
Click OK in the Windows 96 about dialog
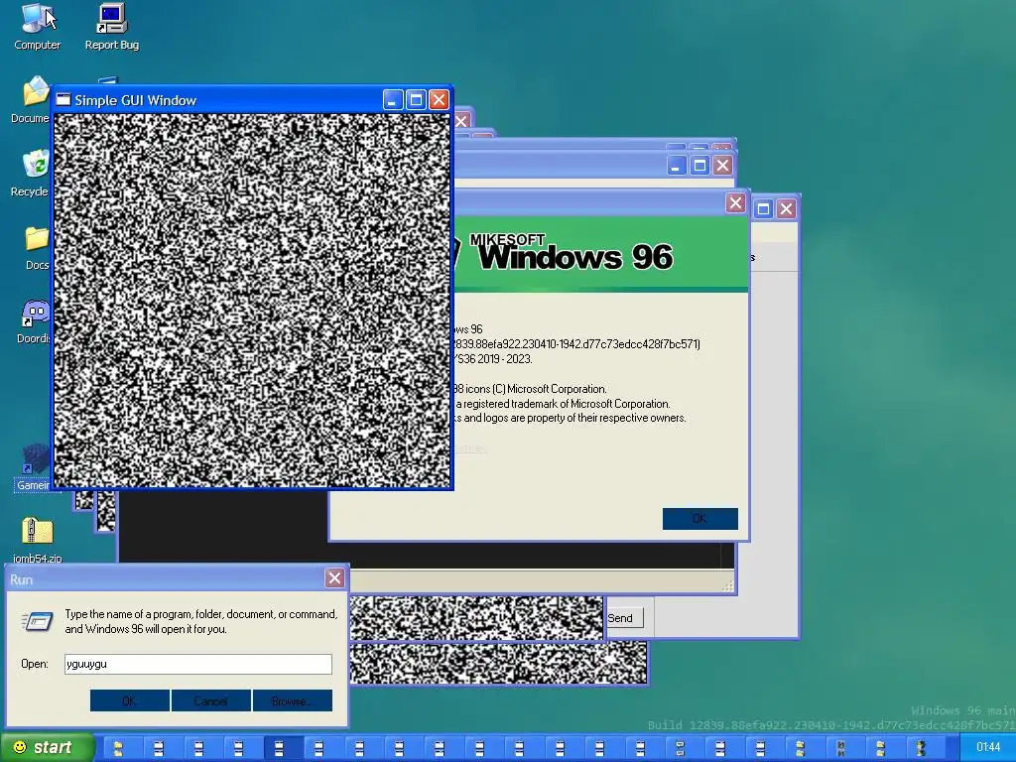[x=699, y=518]
